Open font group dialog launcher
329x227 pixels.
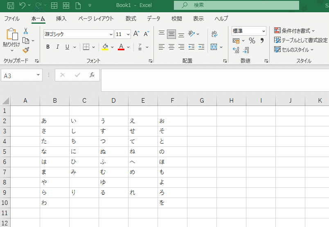(x=151, y=61)
